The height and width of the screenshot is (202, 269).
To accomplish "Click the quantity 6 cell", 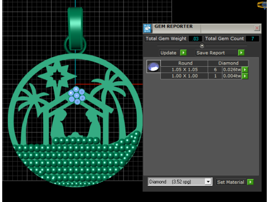I will (x=215, y=70).
